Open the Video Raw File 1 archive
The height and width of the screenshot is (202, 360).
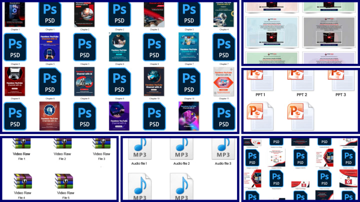coord(21,144)
